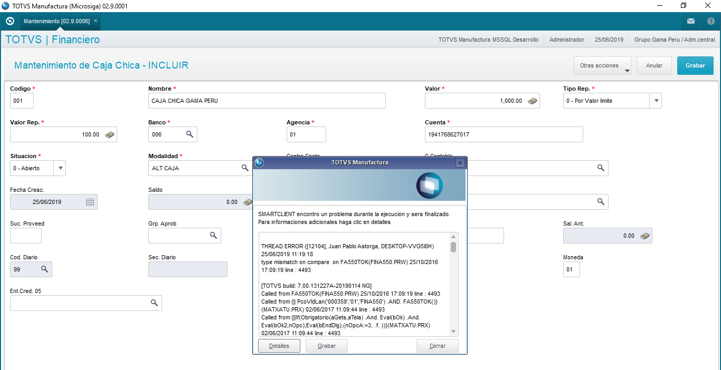Screen dimensions: 721x370
Task: Click the blue Grabar button at top
Action: click(x=695, y=66)
